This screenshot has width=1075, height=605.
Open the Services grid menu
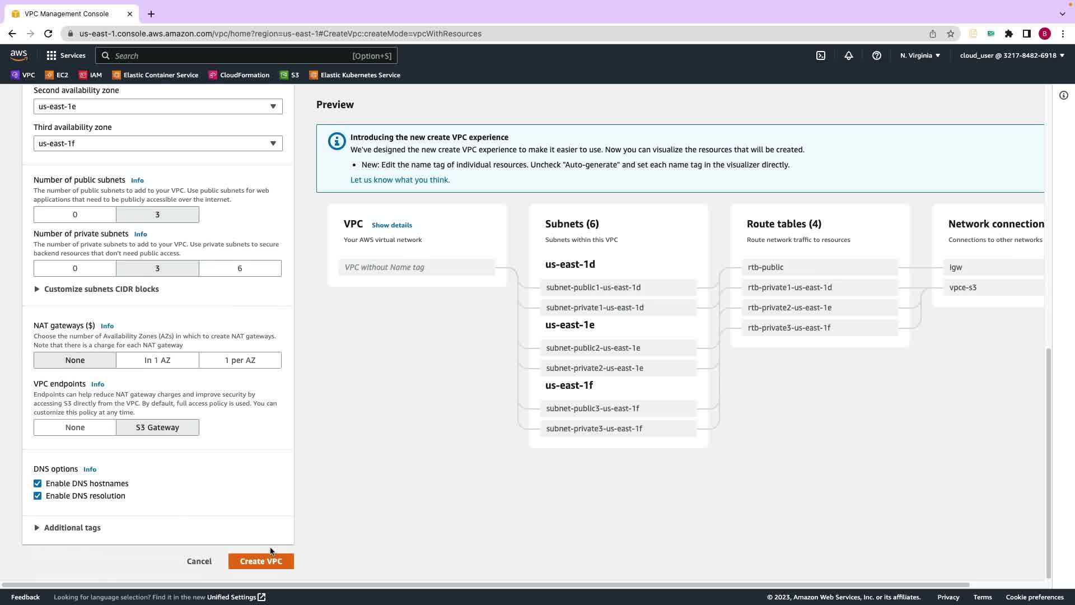point(66,55)
